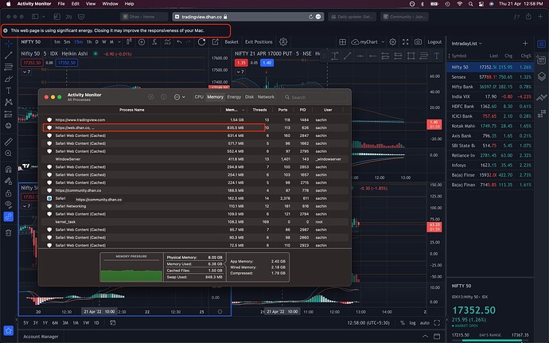Click the Compare symbol plus icon
This screenshot has width=549, height=343.
click(x=142, y=42)
